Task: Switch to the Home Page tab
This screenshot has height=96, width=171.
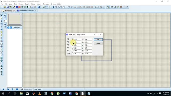Action: (9, 11)
